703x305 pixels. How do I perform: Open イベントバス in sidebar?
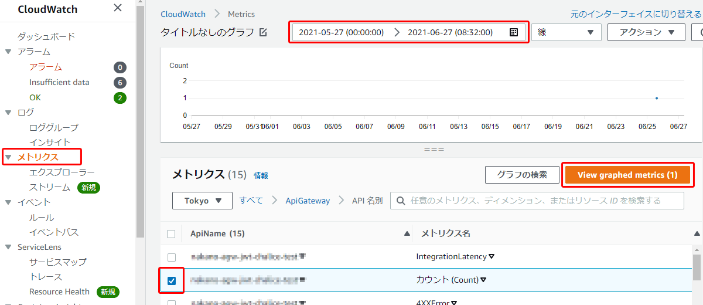[54, 232]
